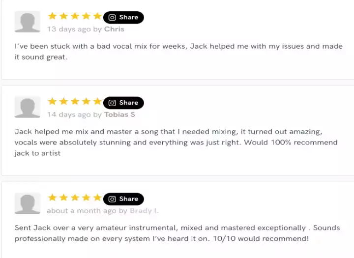
Task: Share Brady I.'s review via Instagram button
Action: 123,199
